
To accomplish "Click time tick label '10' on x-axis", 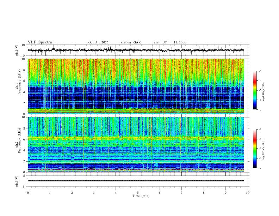I will [248, 193].
